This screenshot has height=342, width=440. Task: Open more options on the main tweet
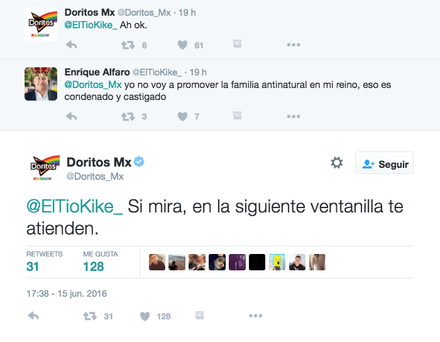click(255, 316)
